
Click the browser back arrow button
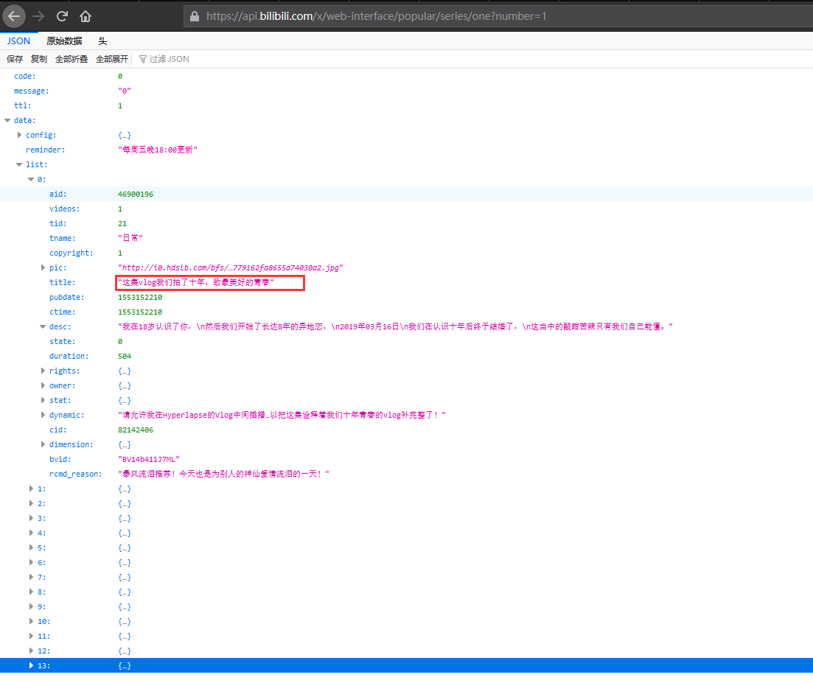pyautogui.click(x=14, y=16)
